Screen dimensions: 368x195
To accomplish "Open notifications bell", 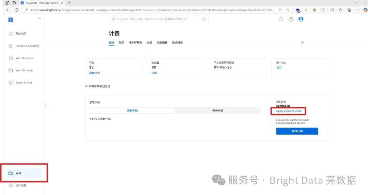I will click(x=281, y=19).
